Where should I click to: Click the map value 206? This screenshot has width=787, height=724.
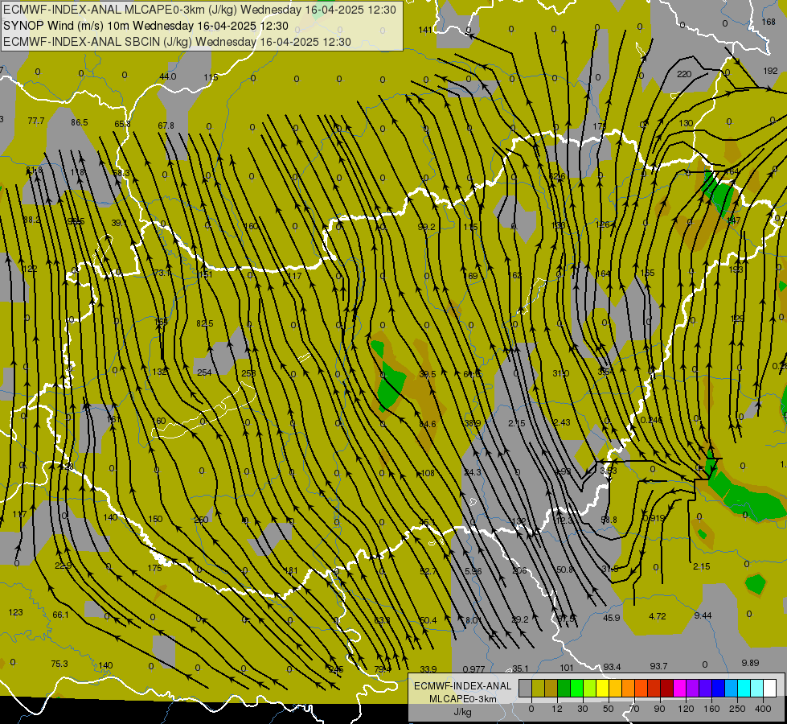click(519, 571)
